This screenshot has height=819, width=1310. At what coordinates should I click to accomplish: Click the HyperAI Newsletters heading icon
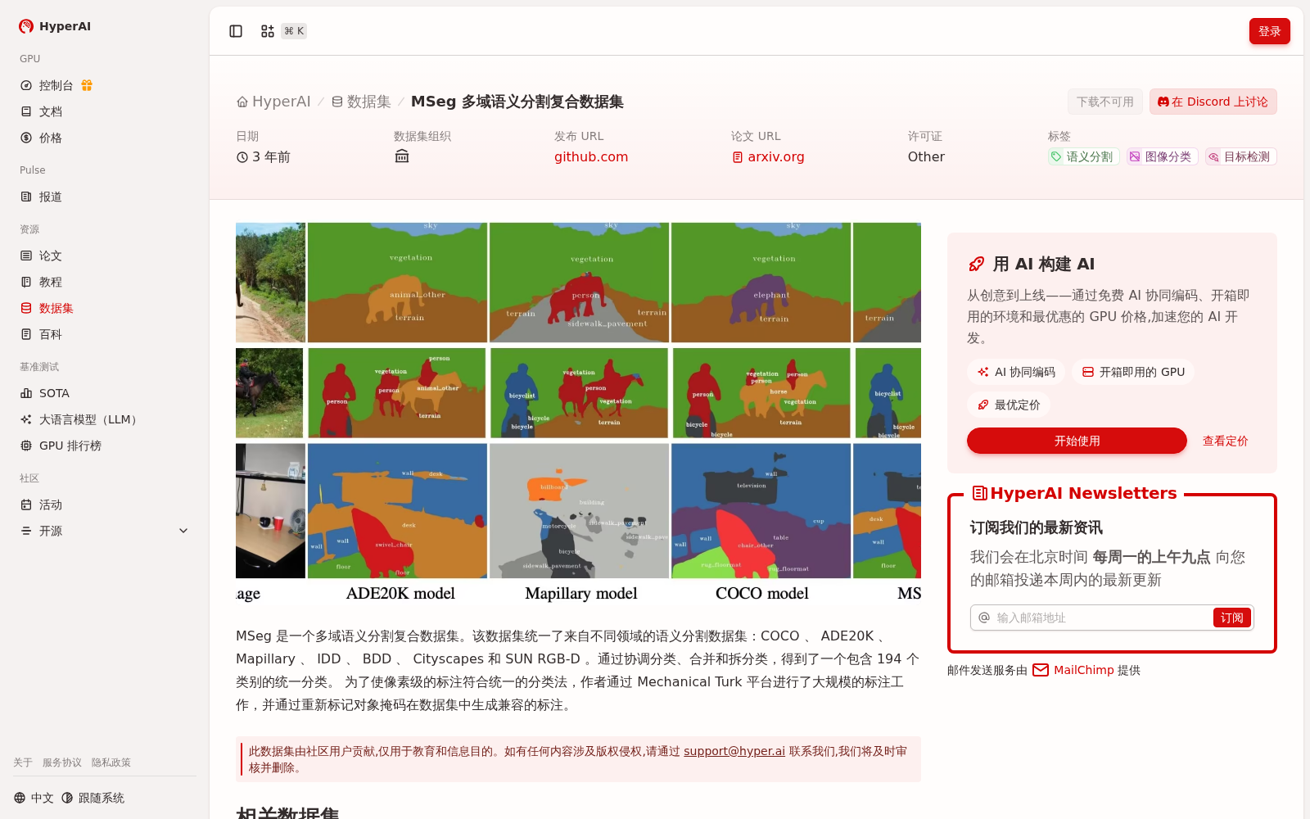[x=979, y=493]
